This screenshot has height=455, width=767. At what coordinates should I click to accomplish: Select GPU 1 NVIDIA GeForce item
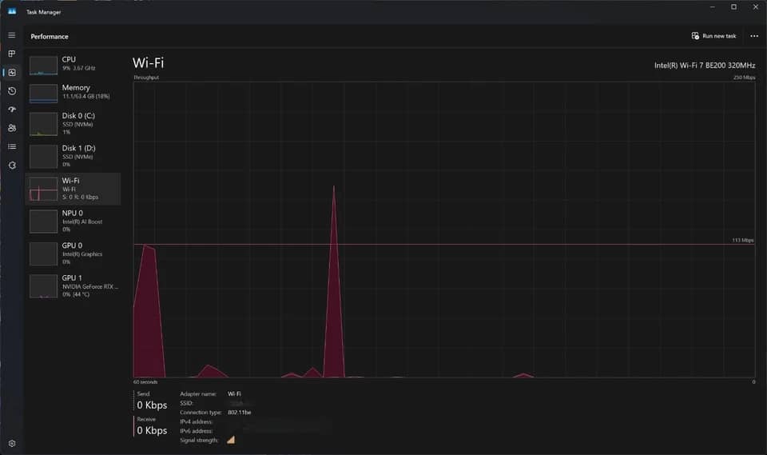(x=74, y=285)
